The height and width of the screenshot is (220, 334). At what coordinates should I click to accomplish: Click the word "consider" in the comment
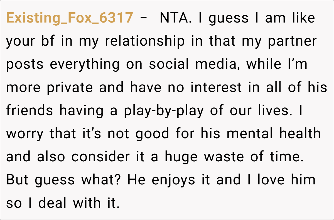[x=100, y=157]
